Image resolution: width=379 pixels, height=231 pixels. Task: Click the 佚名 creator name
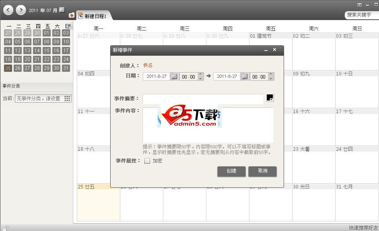(x=148, y=65)
